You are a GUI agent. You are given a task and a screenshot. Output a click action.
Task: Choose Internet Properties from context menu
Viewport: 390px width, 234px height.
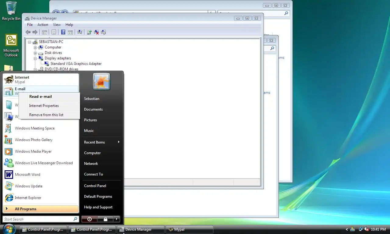49,106
